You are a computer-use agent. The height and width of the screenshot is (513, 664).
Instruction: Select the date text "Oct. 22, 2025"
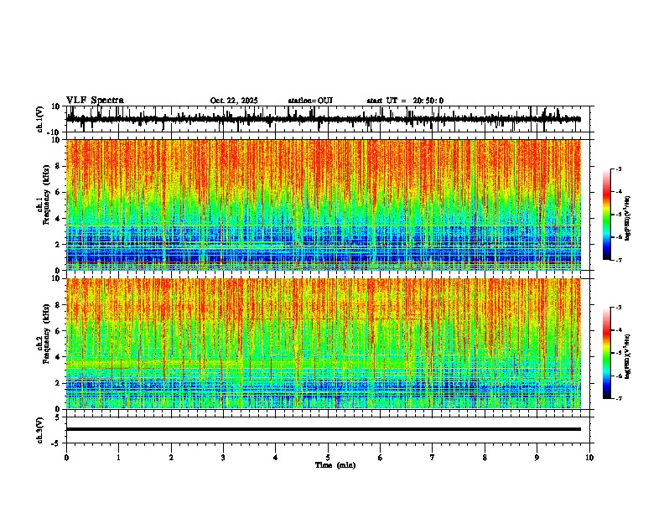234,101
